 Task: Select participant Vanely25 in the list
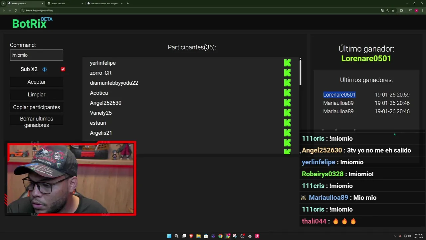[x=101, y=113]
